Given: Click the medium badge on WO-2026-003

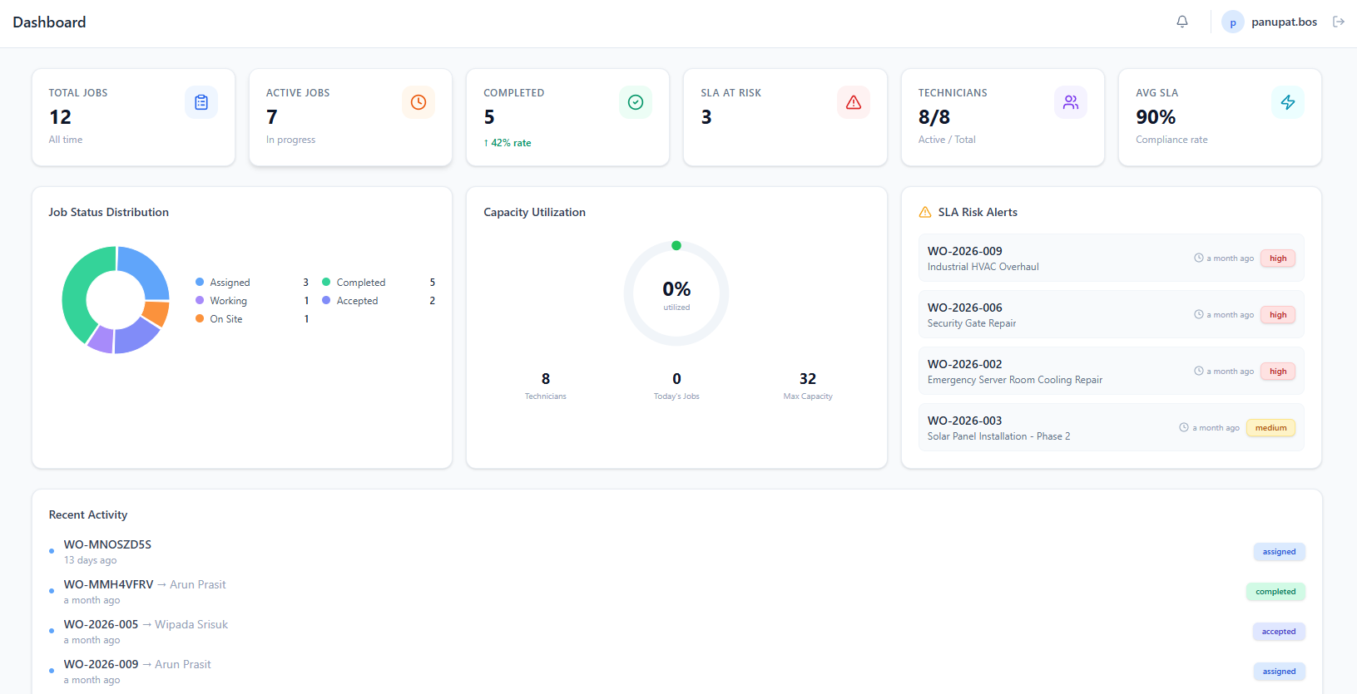Looking at the screenshot, I should pyautogui.click(x=1270, y=428).
